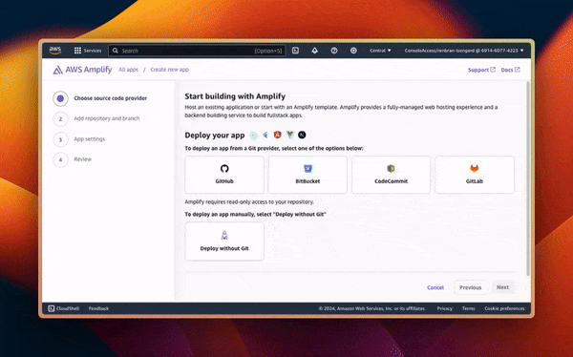Click Amplify requires read-only access text
The width and height of the screenshot is (573, 357).
[x=249, y=201]
